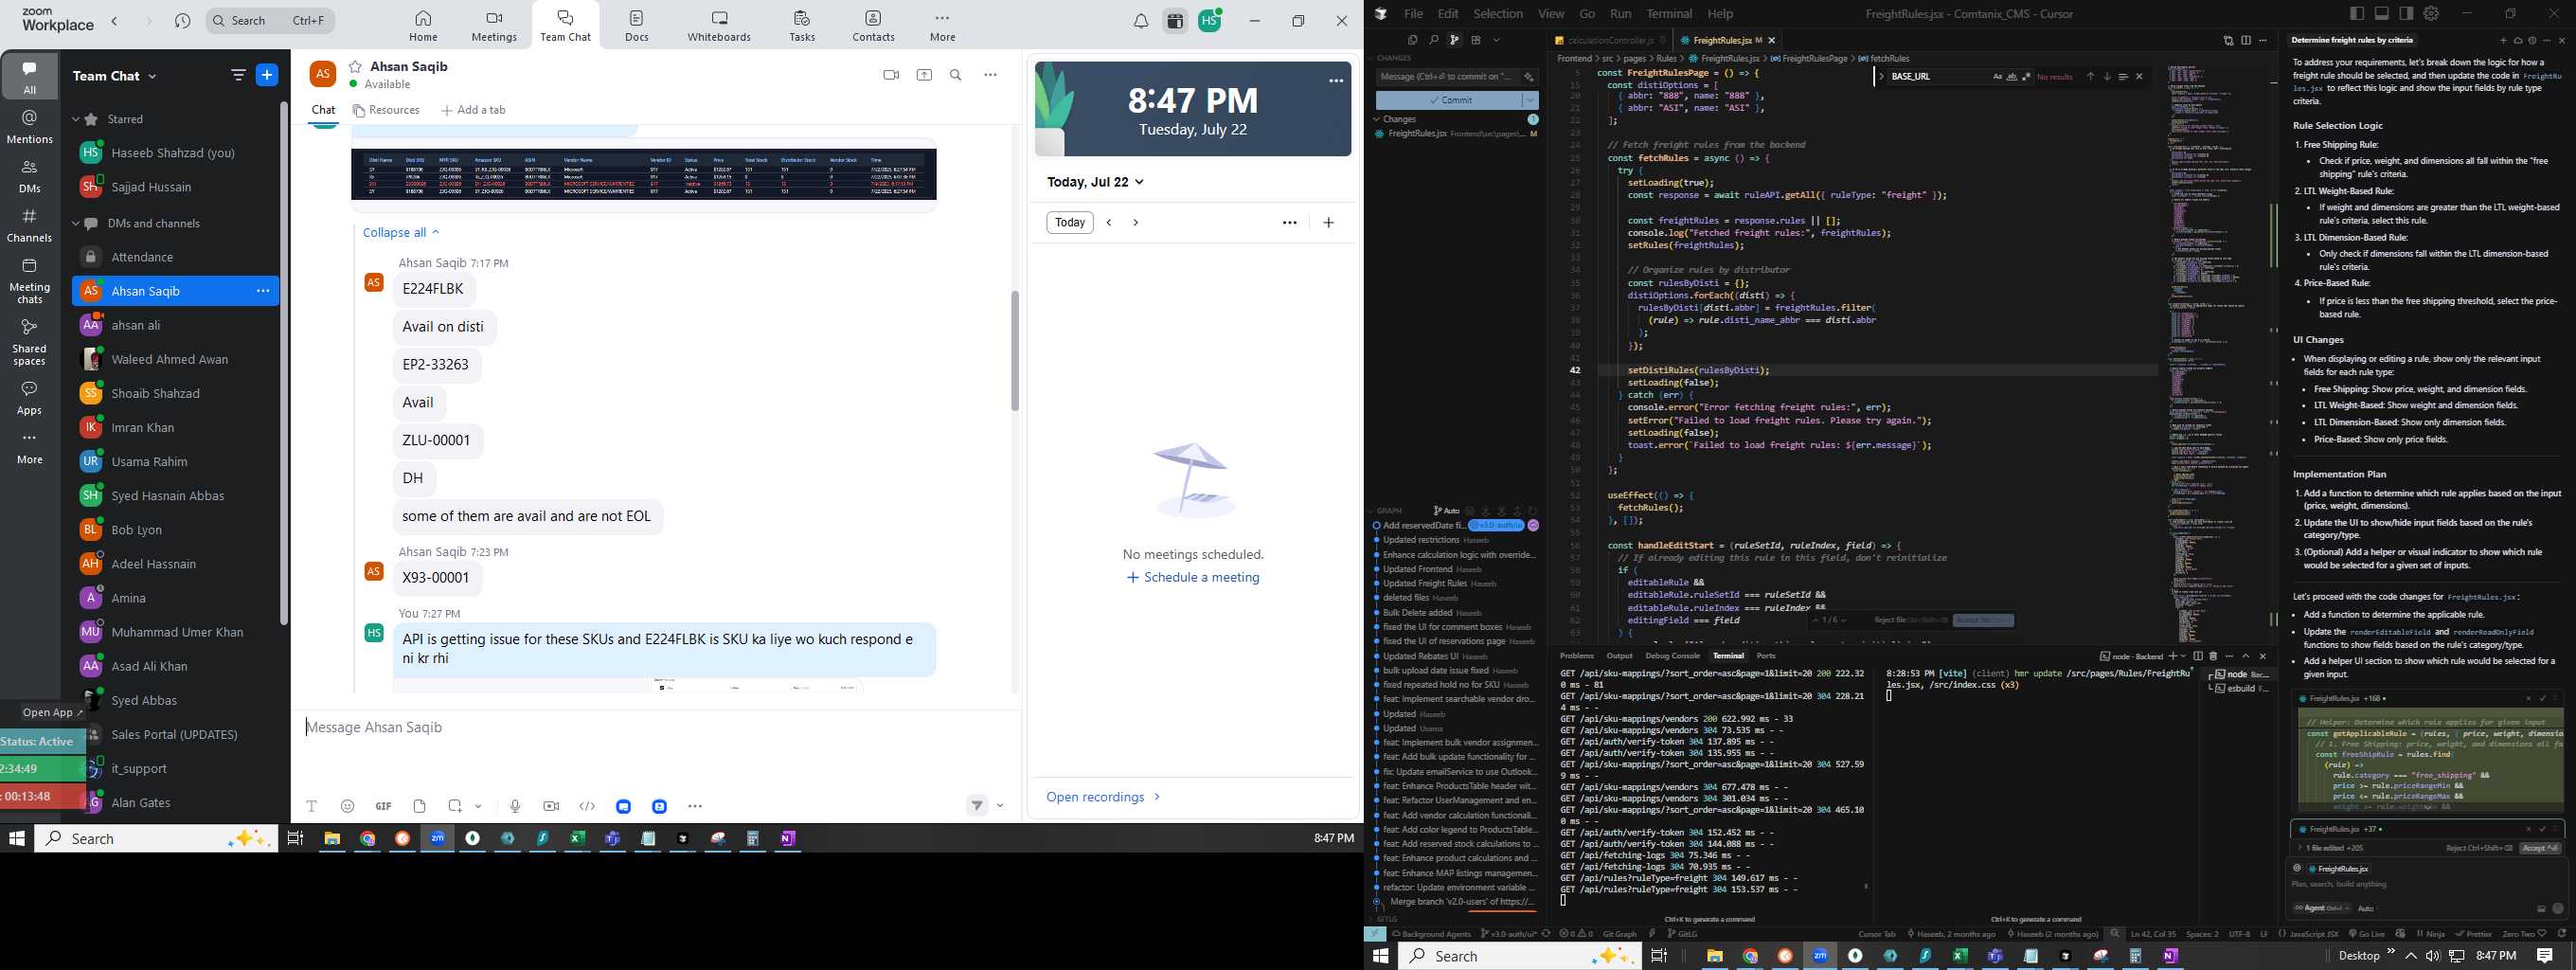The height and width of the screenshot is (970, 2576).
Task: Open the GIF picker
Action: coord(383,806)
